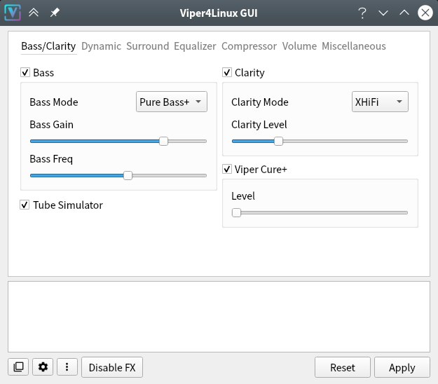Viewport: 438px width, 384px height.
Task: Open the Clarity Mode XHiFi dropdown
Action: pos(380,102)
